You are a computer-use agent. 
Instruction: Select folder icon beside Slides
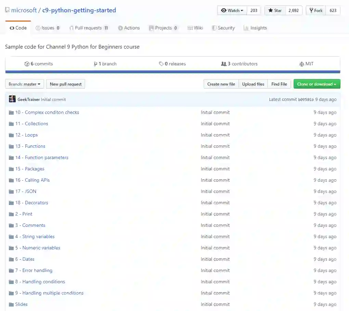tap(11, 304)
